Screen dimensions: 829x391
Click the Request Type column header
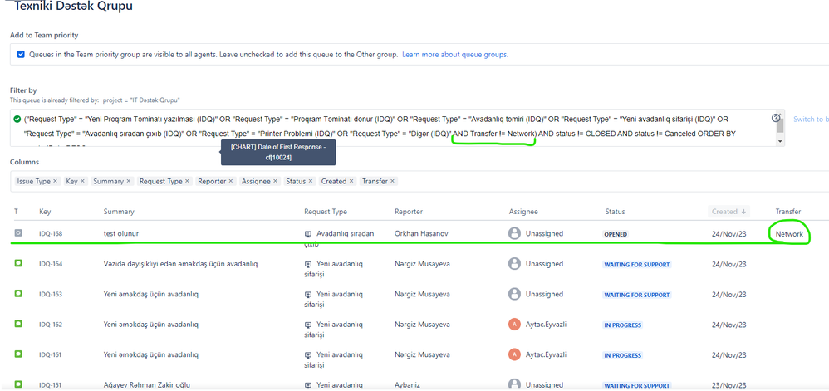326,212
